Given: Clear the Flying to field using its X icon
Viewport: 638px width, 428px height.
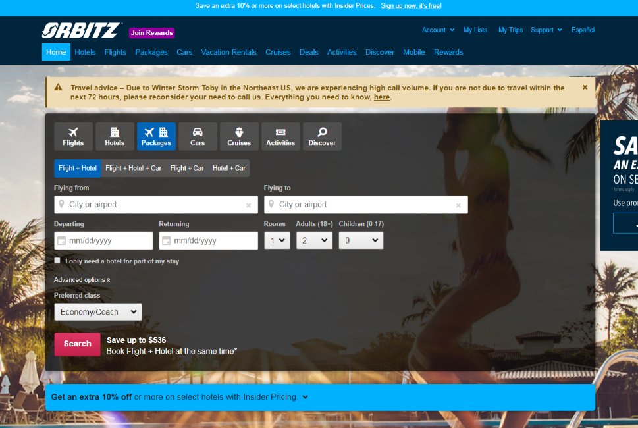Looking at the screenshot, I should [x=458, y=205].
